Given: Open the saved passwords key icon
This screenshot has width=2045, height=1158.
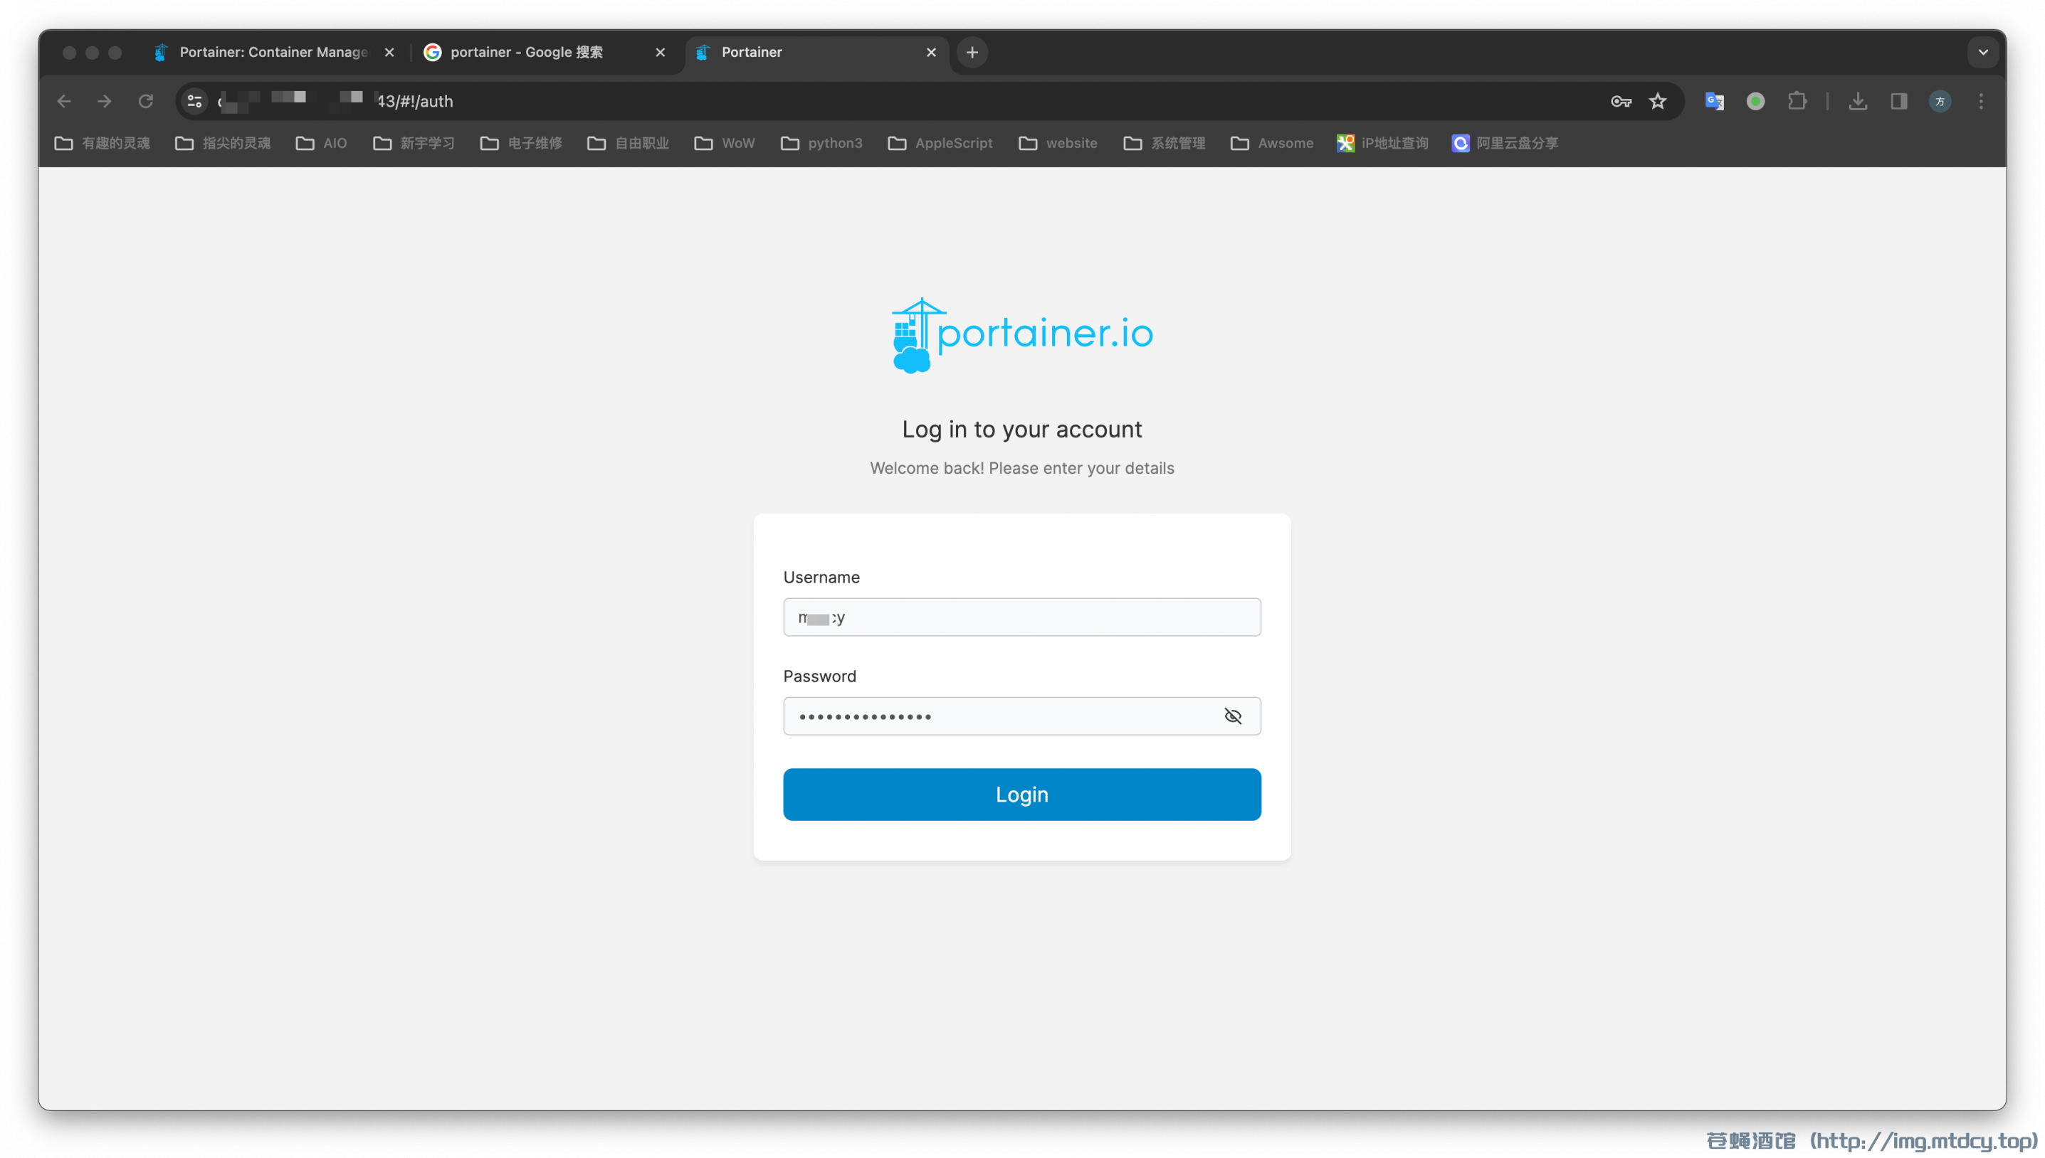Looking at the screenshot, I should 1621,101.
